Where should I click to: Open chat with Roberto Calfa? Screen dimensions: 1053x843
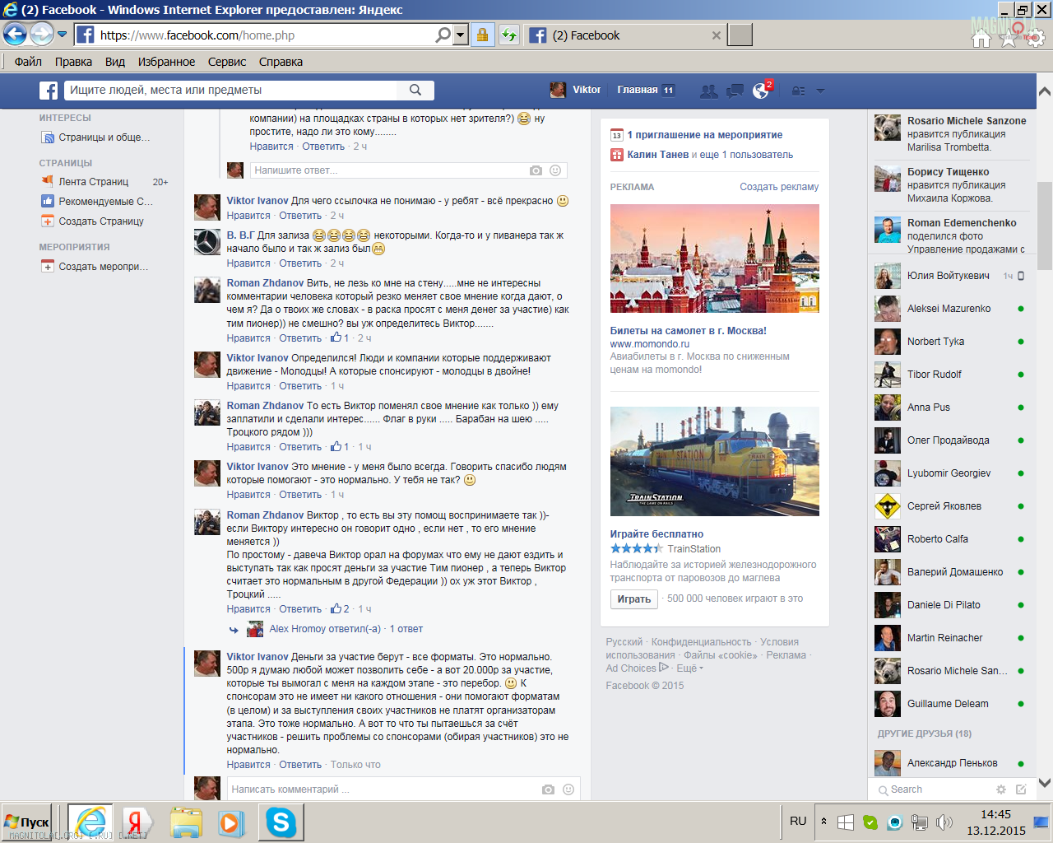(x=950, y=539)
